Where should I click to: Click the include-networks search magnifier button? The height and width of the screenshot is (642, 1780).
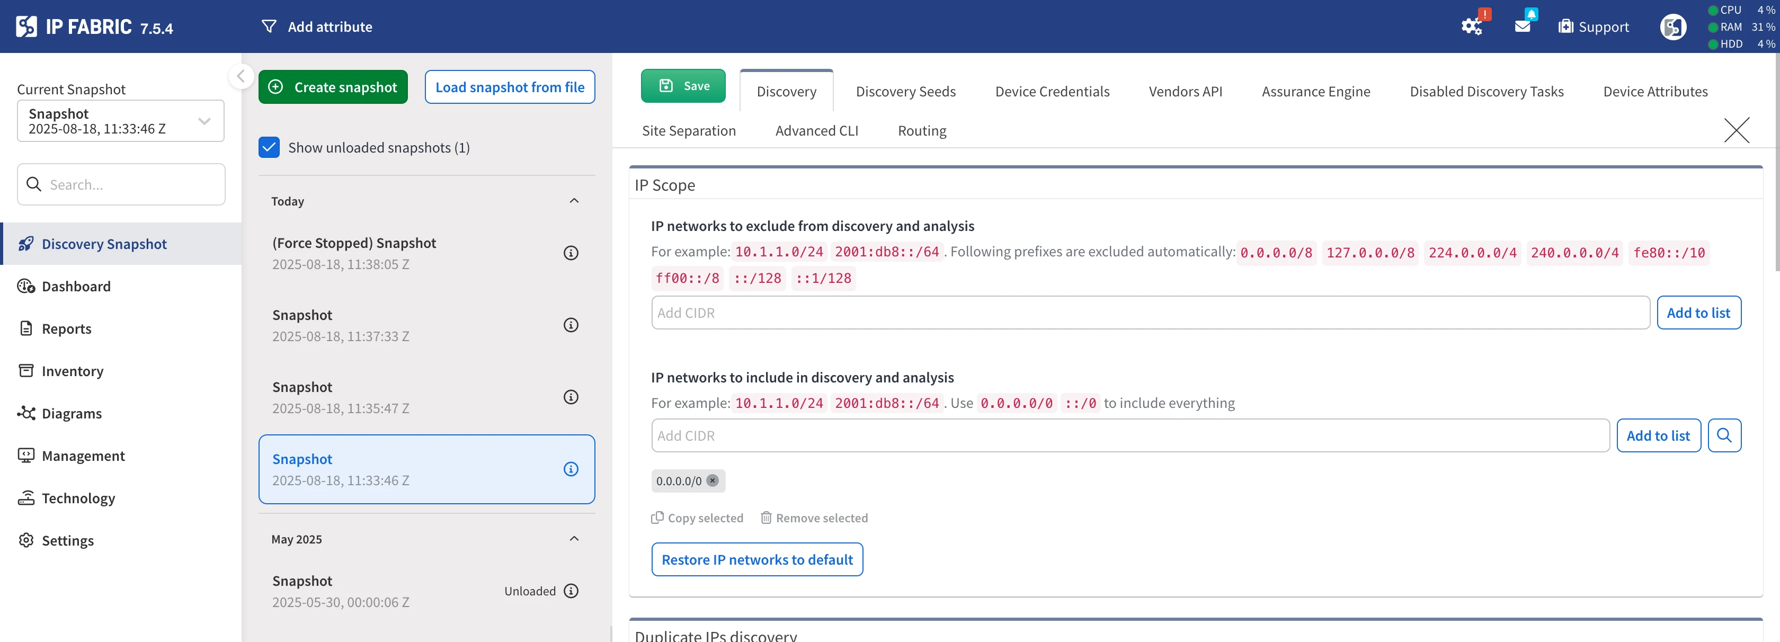[1724, 435]
